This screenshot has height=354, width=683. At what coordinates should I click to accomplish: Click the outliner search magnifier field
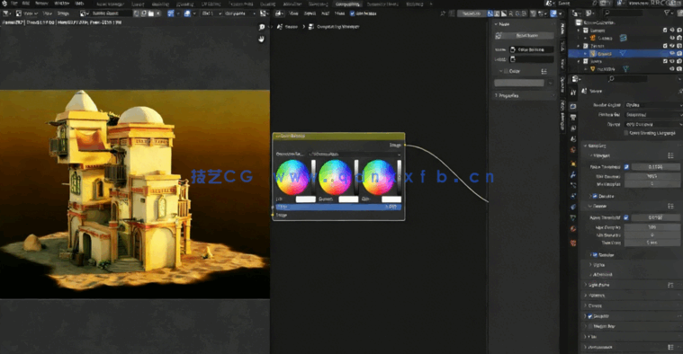pos(624,13)
